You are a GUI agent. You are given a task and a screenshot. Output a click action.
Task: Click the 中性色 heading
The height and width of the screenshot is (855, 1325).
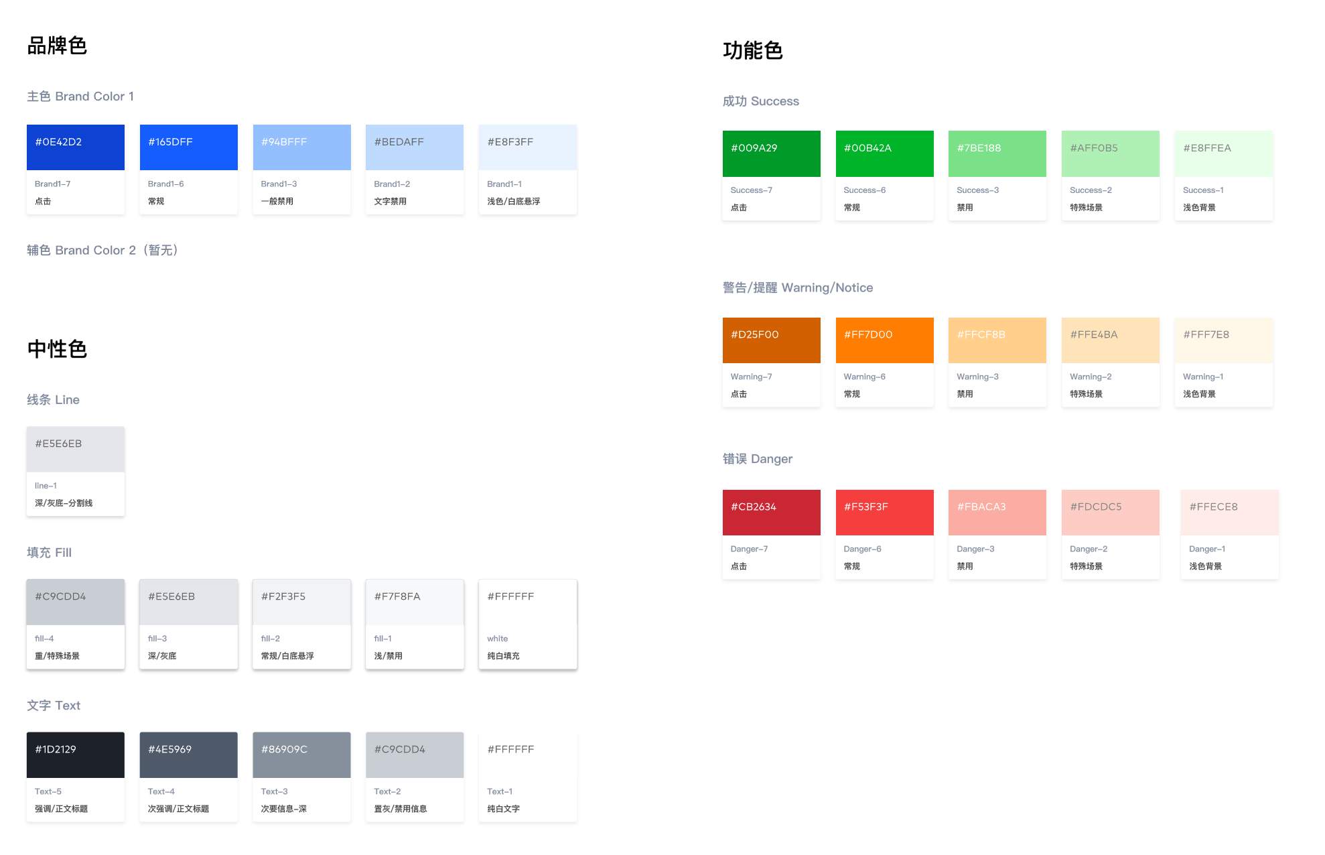[57, 348]
